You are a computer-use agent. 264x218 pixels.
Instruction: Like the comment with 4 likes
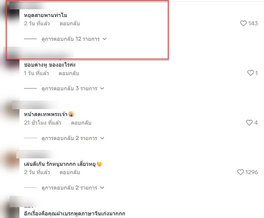pyautogui.click(x=249, y=122)
